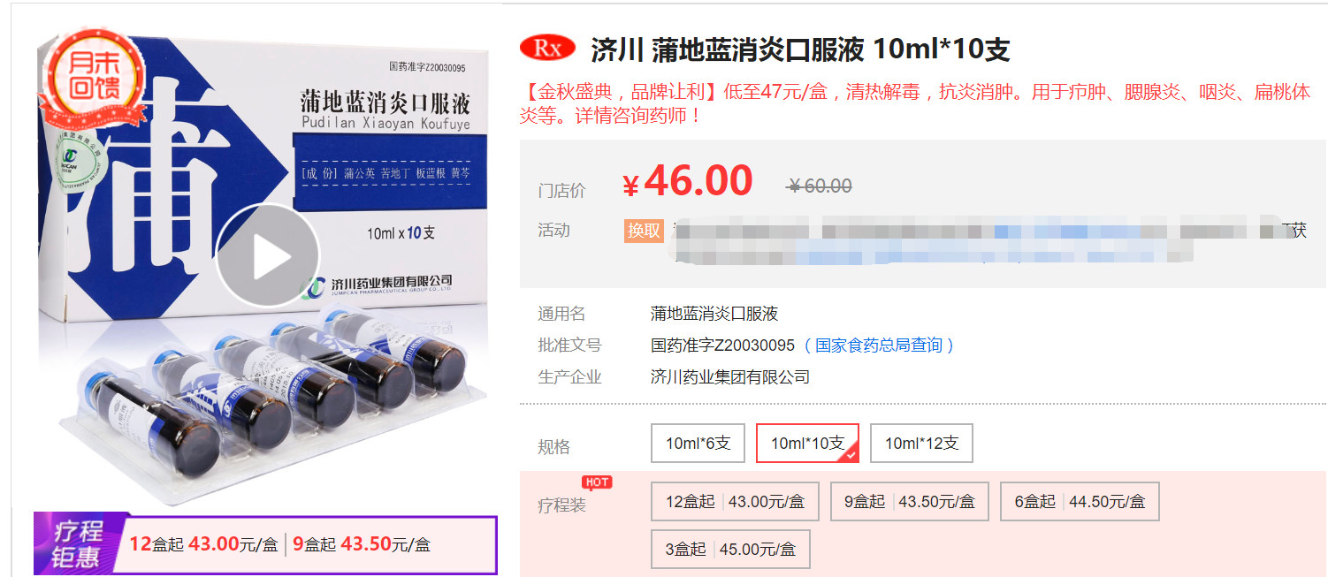The height and width of the screenshot is (577, 1328).
Task: Select the 10ml*10支 specification
Action: pyautogui.click(x=807, y=444)
